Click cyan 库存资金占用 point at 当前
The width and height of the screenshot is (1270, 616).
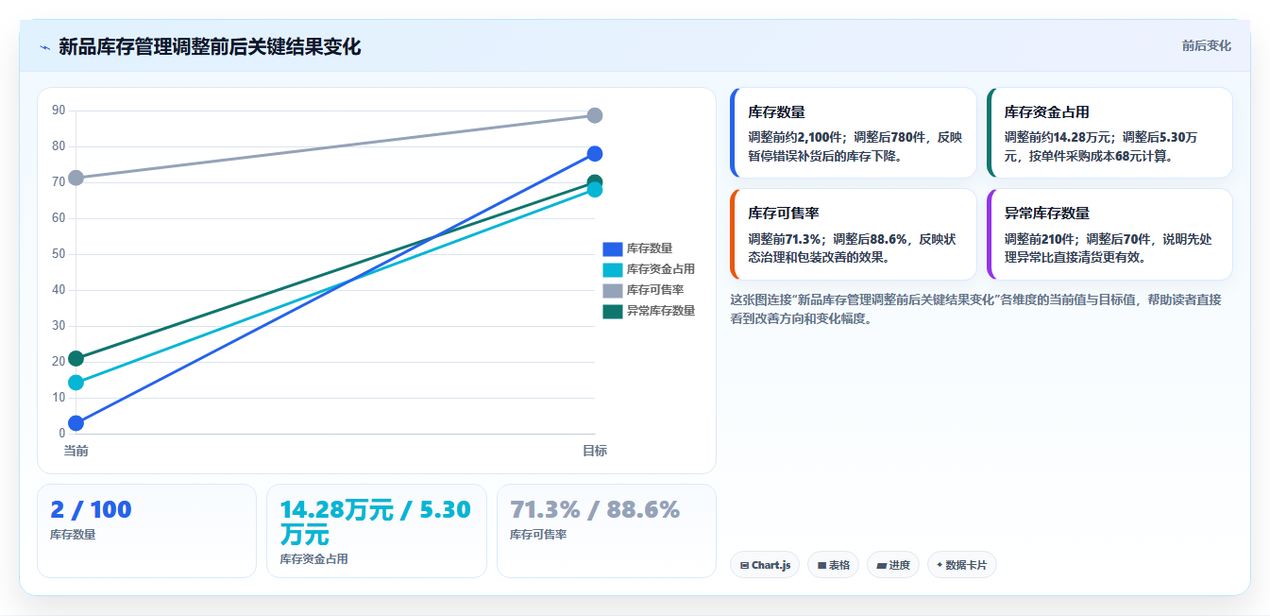pyautogui.click(x=76, y=383)
